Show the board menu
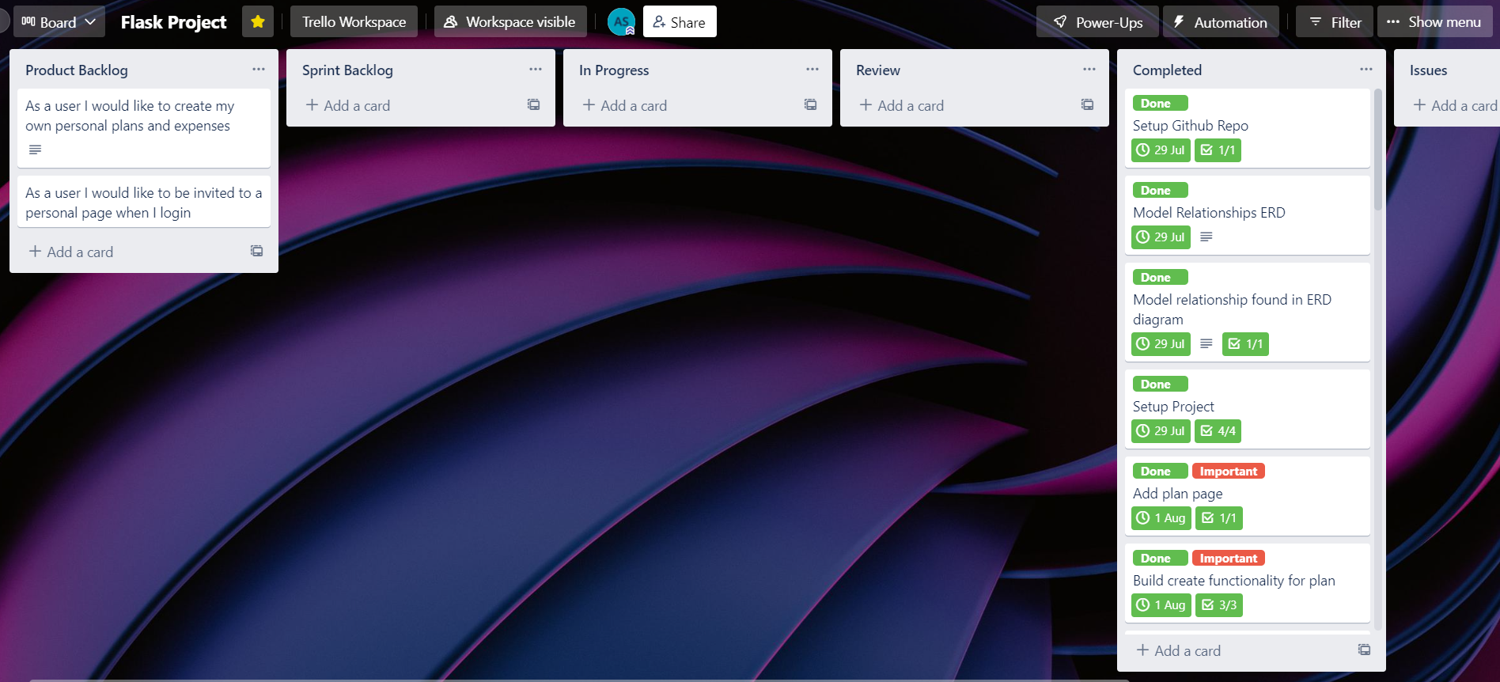The width and height of the screenshot is (1500, 682). coord(1434,21)
